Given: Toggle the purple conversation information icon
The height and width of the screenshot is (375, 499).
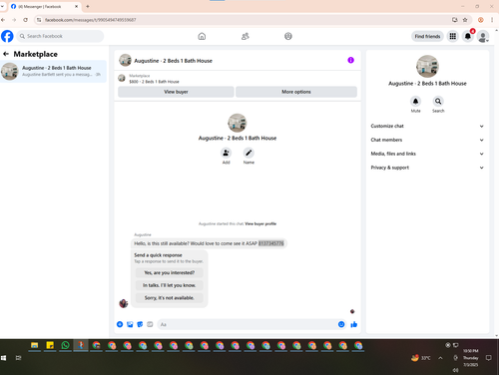Looking at the screenshot, I should click(350, 60).
